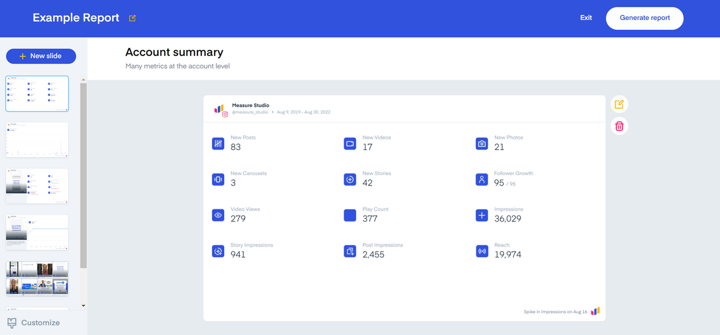The width and height of the screenshot is (720, 335).
Task: Generate the report
Action: point(645,18)
